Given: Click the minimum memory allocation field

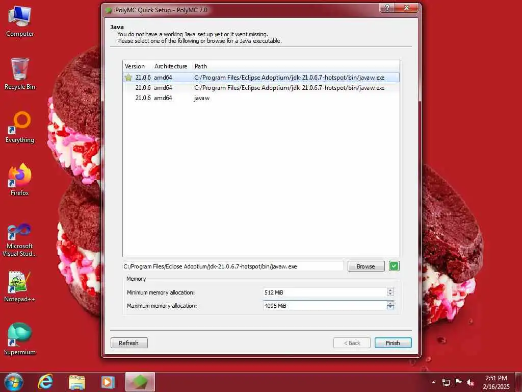Looking at the screenshot, I should coord(325,292).
